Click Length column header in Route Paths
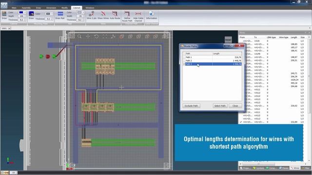The width and height of the screenshot is (312, 175). (227, 53)
